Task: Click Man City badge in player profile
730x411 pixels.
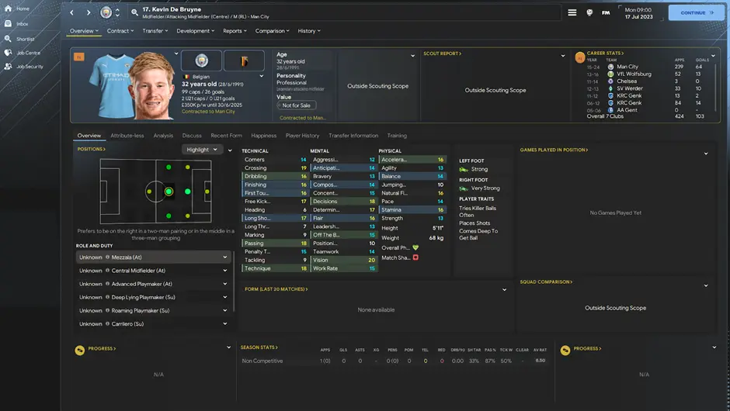Action: click(202, 60)
